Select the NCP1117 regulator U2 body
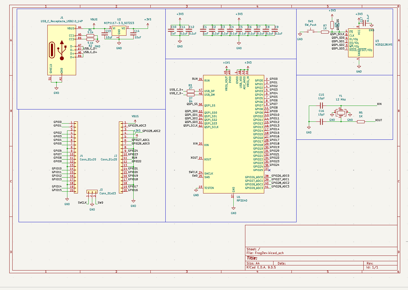The image size is (408, 290). pyautogui.click(x=119, y=31)
